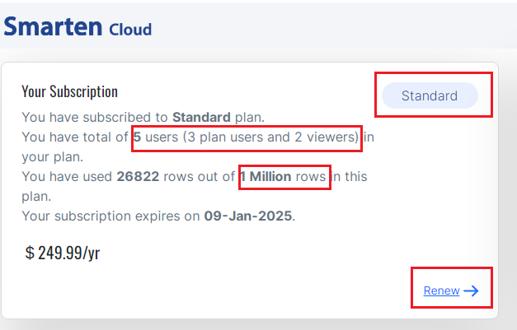Click the right arrow icon beside Renew

click(x=471, y=290)
